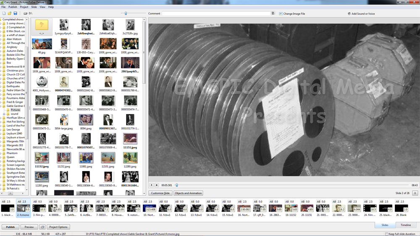
Task: Expand the 2 Completed sh folder node
Action: pos(1,27)
